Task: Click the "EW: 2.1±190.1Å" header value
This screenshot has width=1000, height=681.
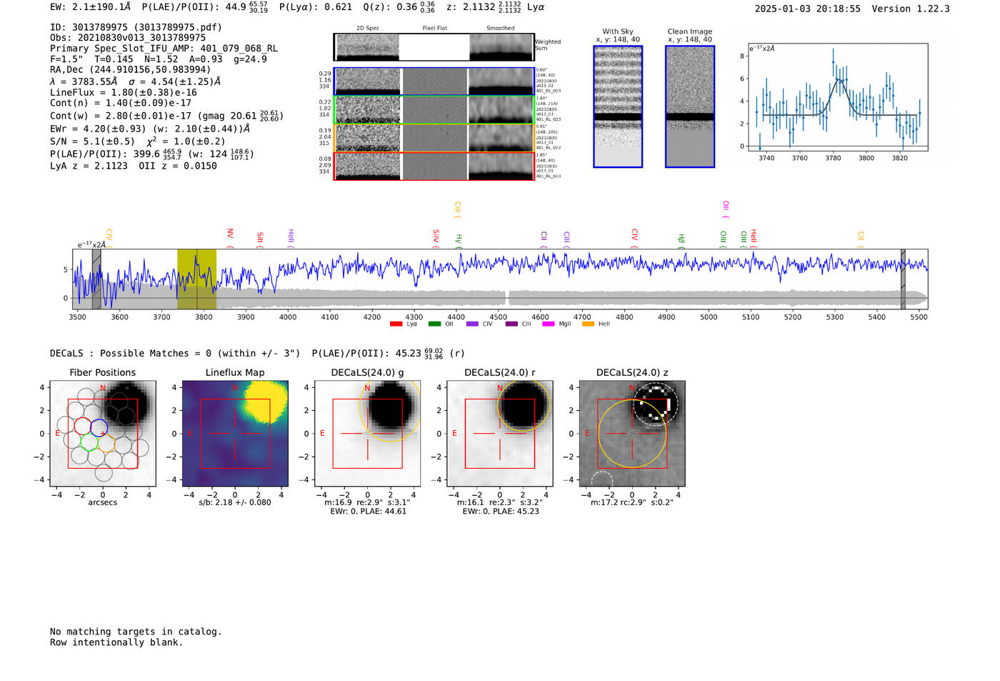Action: click(91, 7)
